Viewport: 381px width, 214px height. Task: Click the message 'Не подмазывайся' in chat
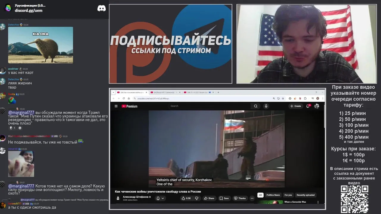43,142
